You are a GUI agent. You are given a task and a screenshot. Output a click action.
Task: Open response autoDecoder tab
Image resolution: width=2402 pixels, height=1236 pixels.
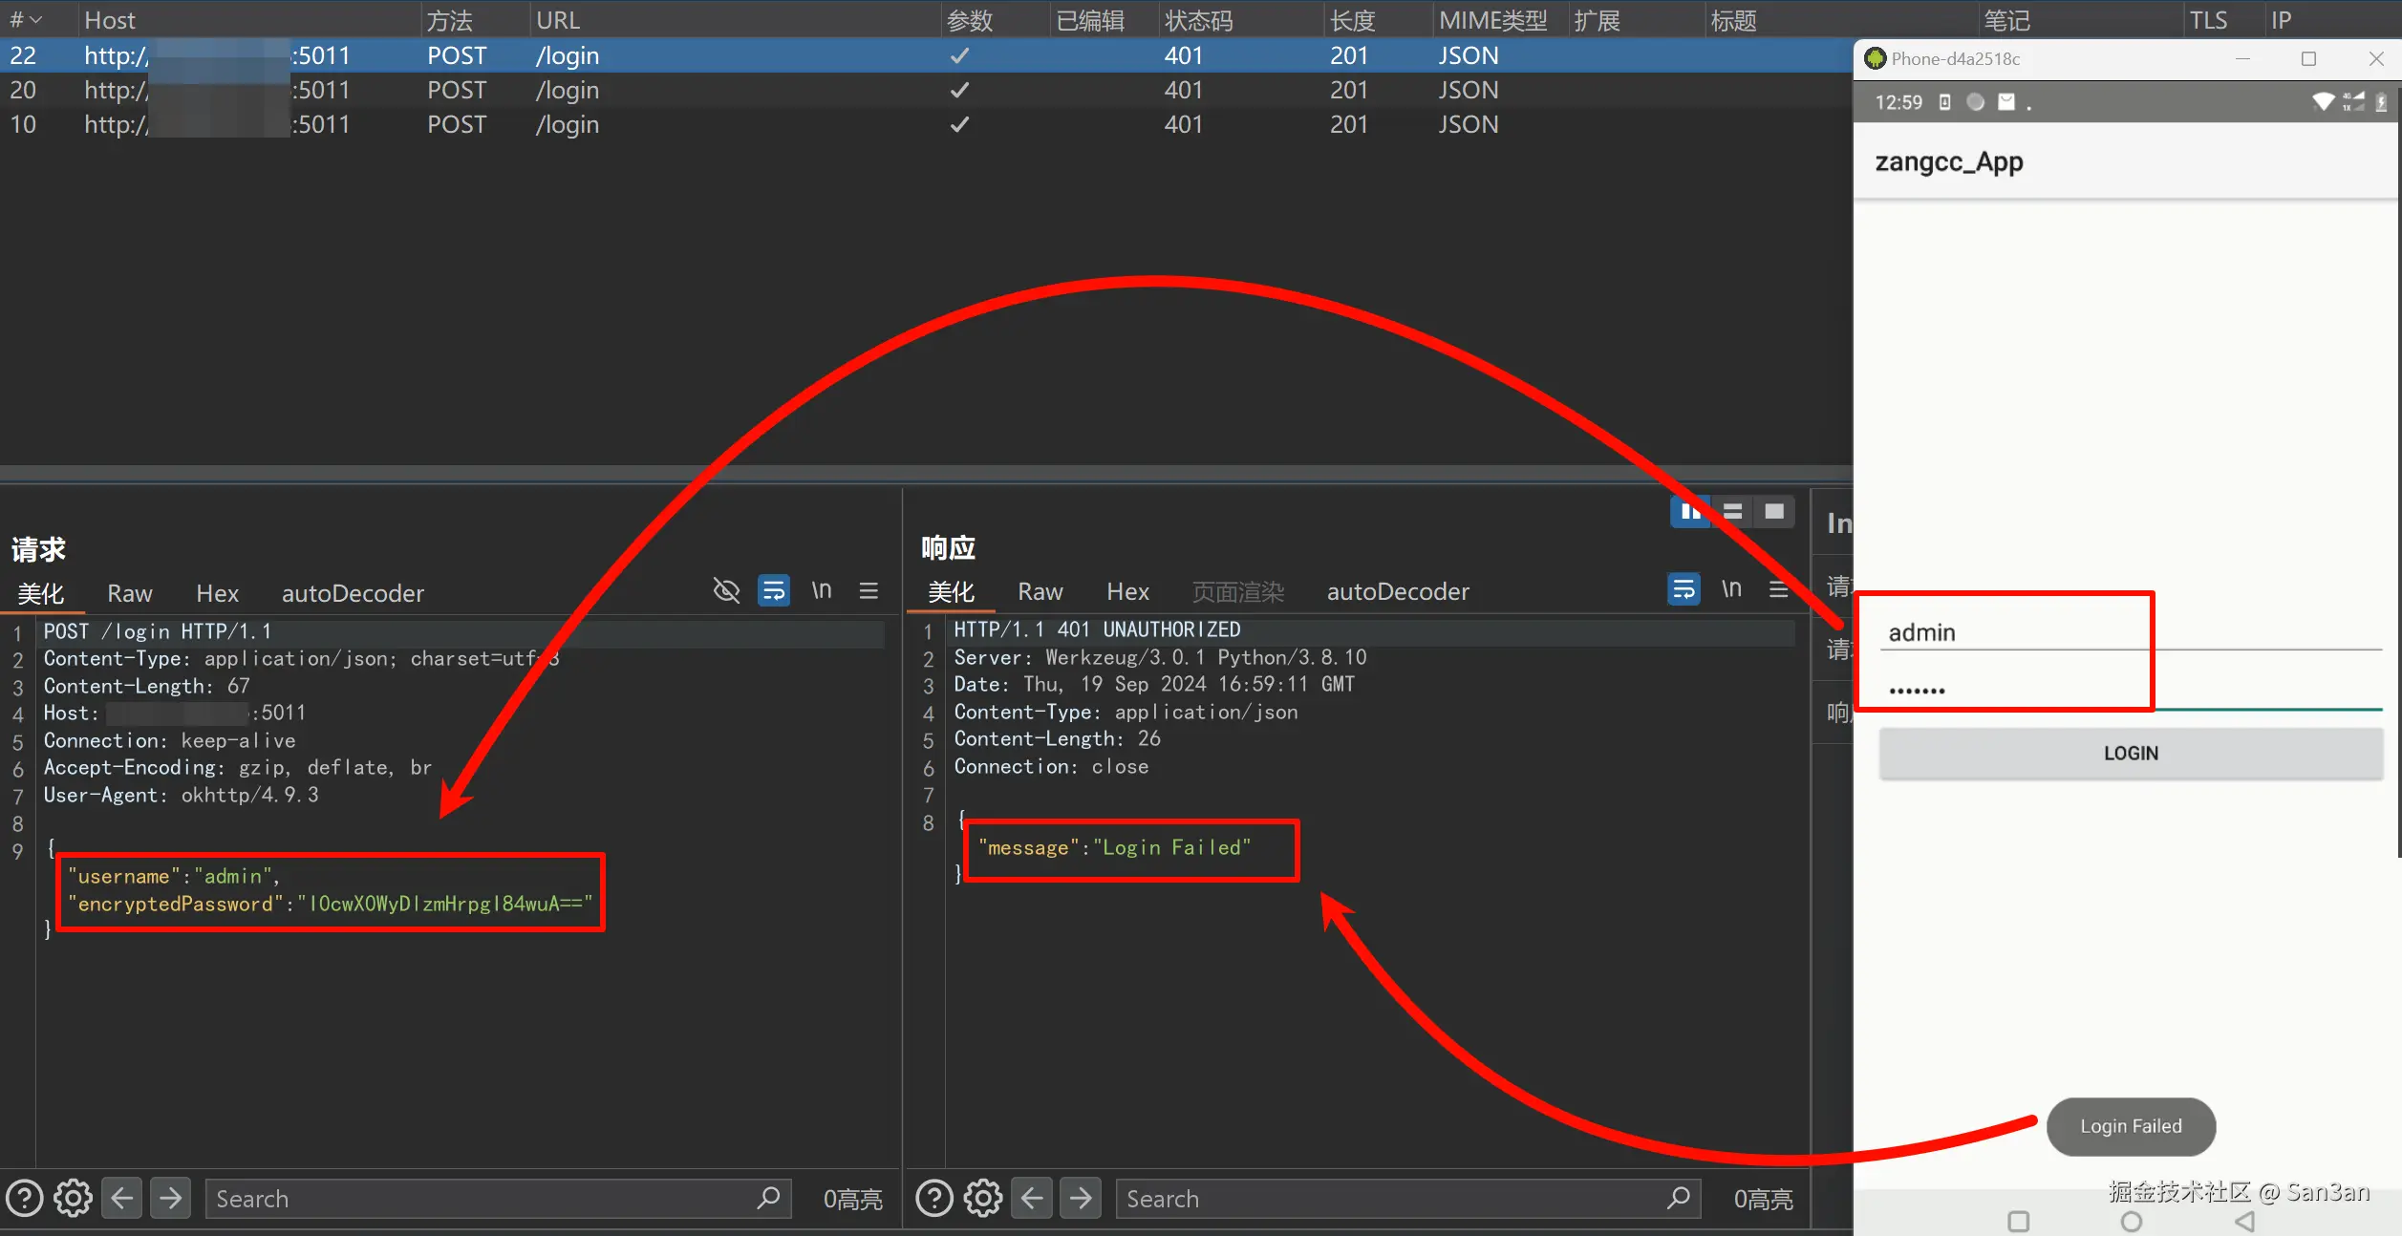tap(1397, 591)
